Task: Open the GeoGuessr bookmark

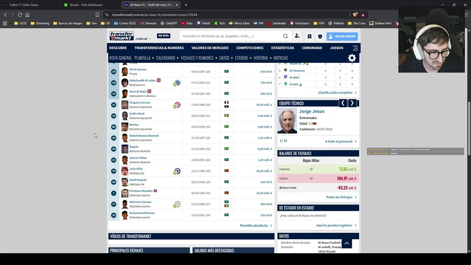Action: (300, 23)
